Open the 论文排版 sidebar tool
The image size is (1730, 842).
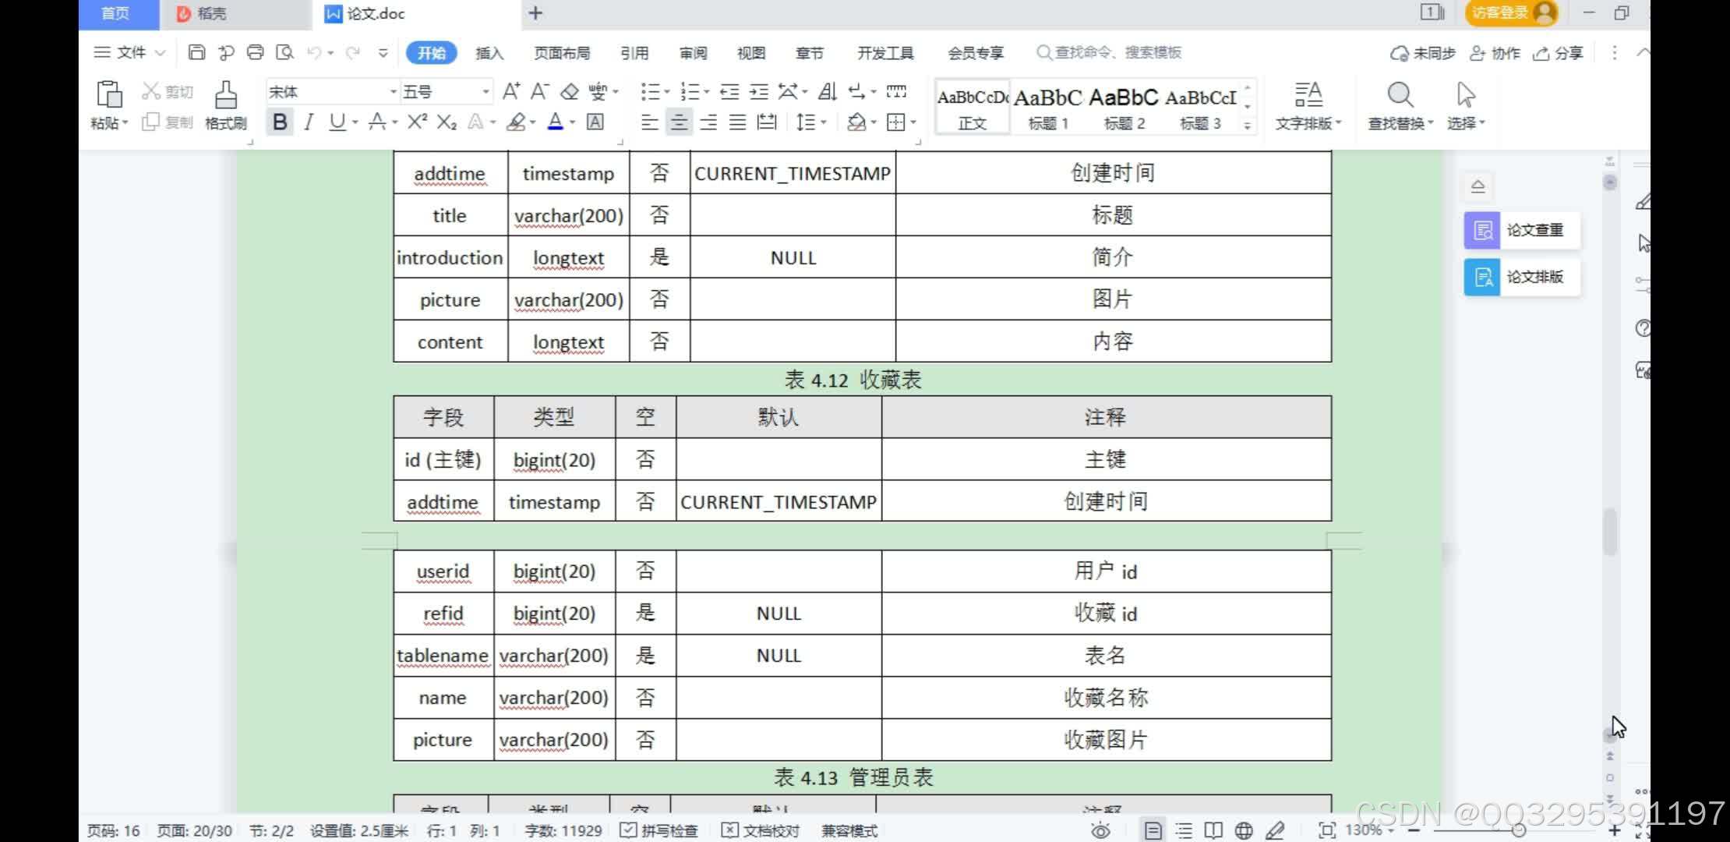tap(1522, 277)
